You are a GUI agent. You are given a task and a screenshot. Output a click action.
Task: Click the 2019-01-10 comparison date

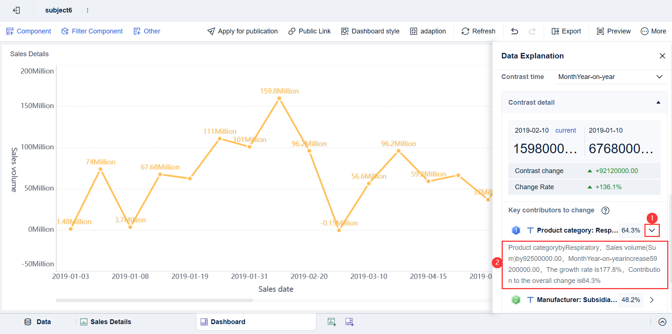(x=606, y=130)
